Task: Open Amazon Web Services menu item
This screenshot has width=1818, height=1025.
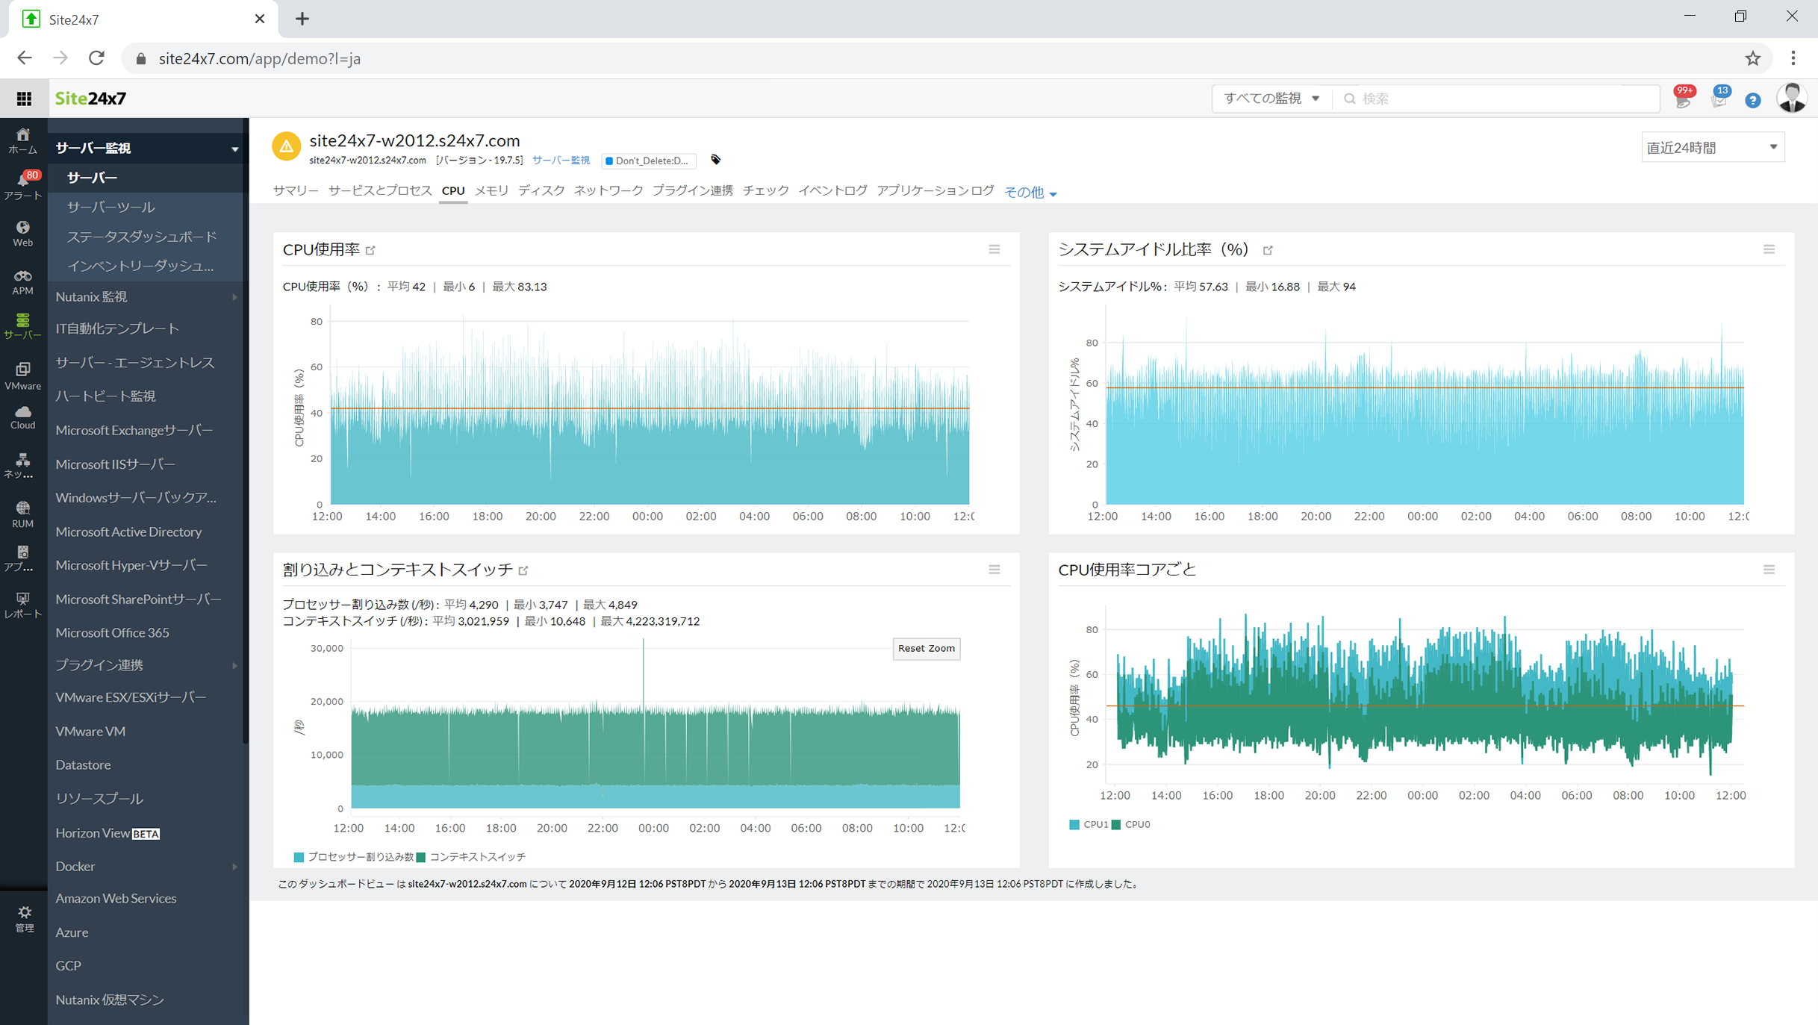Action: coord(116,898)
